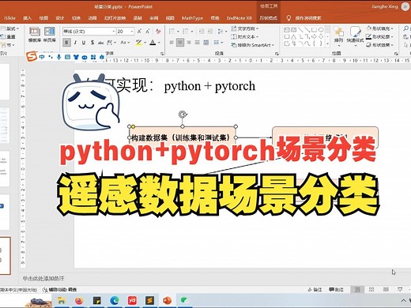
Task: Click the notes pane placeholder text
Action: pyautogui.click(x=43, y=278)
